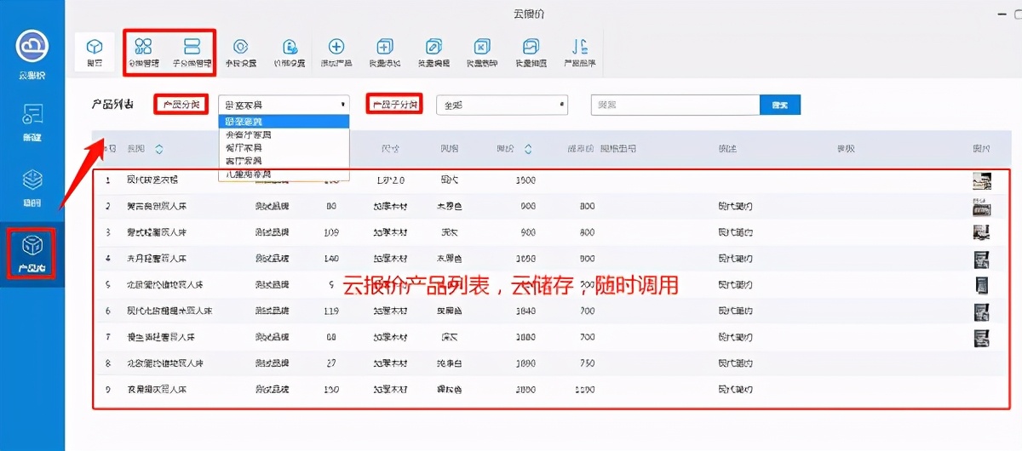Select the stacked-layers sidebar icon

point(32,181)
